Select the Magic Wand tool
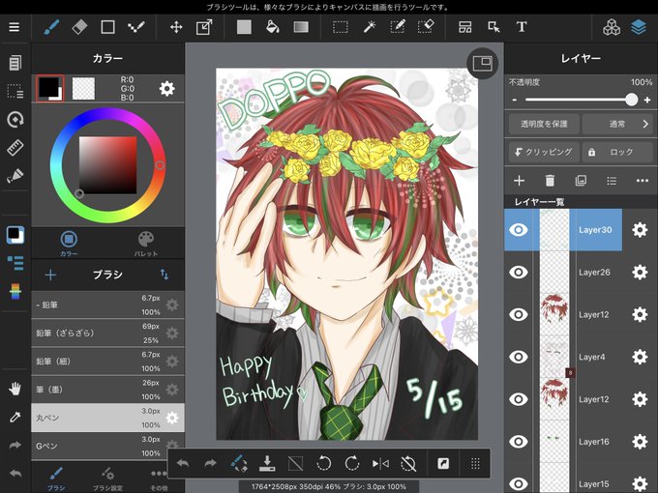Screen dimensions: 658x493 tap(369, 27)
